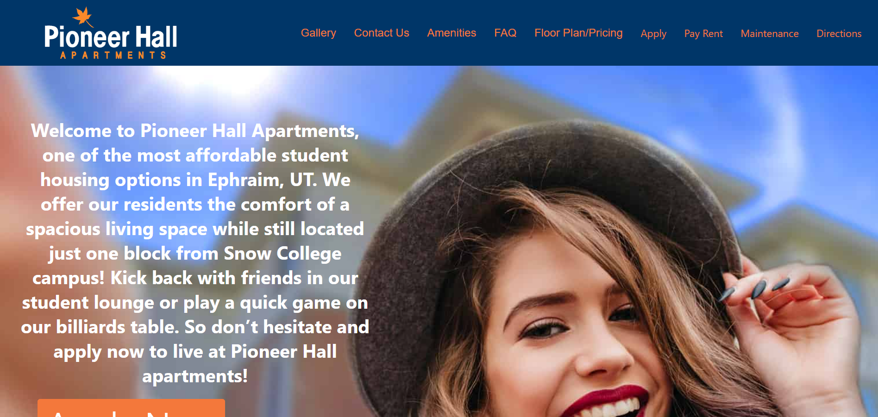This screenshot has width=878, height=417.
Task: Click the orange maple leaf logo icon
Action: [83, 17]
